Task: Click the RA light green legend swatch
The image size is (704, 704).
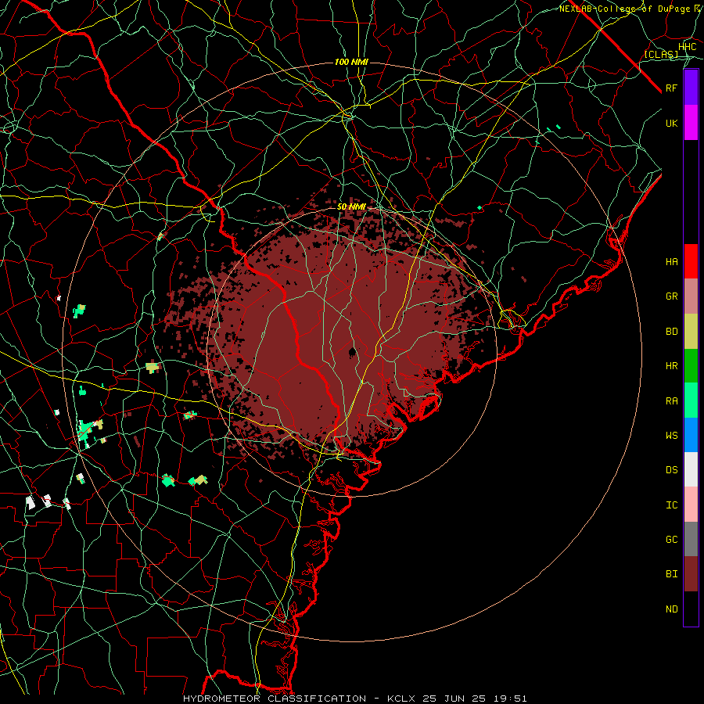Action: click(691, 400)
